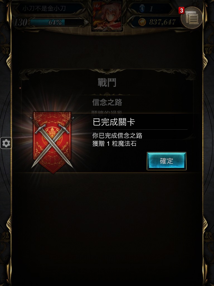Image resolution: width=214 pixels, height=286 pixels.
Task: Tap the 已完成關卡 dialog title
Action: (114, 122)
